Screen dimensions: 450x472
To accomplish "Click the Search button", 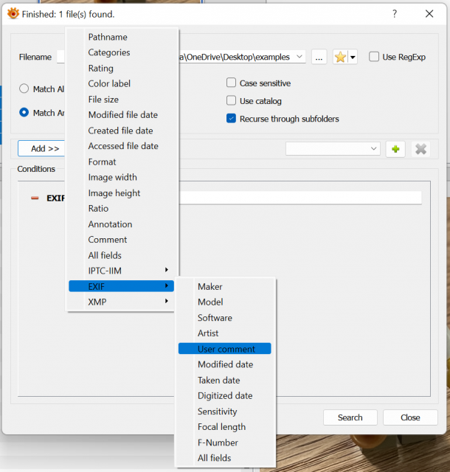I will (350, 417).
